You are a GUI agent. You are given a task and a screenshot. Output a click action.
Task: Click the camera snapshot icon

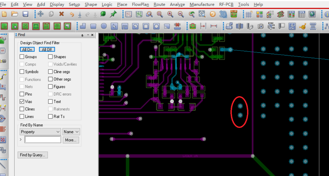[261, 26]
